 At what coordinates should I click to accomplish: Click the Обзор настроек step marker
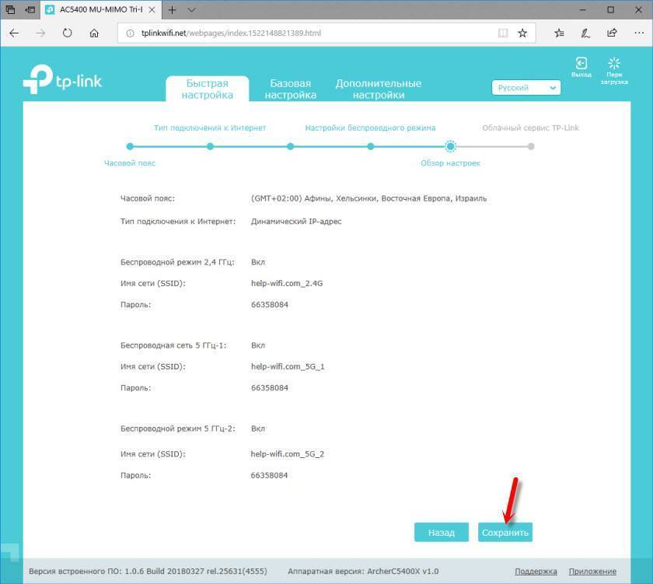[x=450, y=146]
